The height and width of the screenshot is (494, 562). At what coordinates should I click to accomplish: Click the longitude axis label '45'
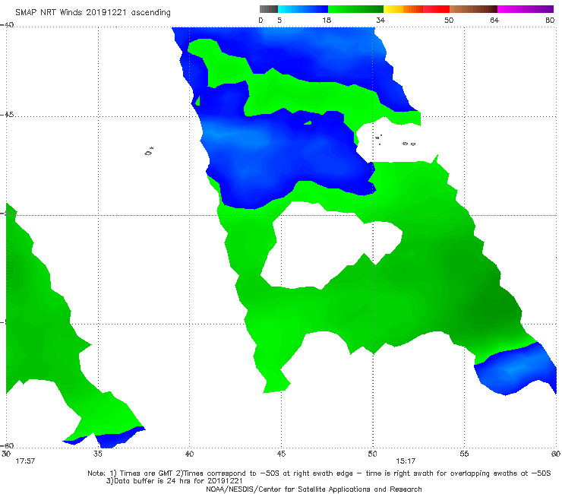281,454
